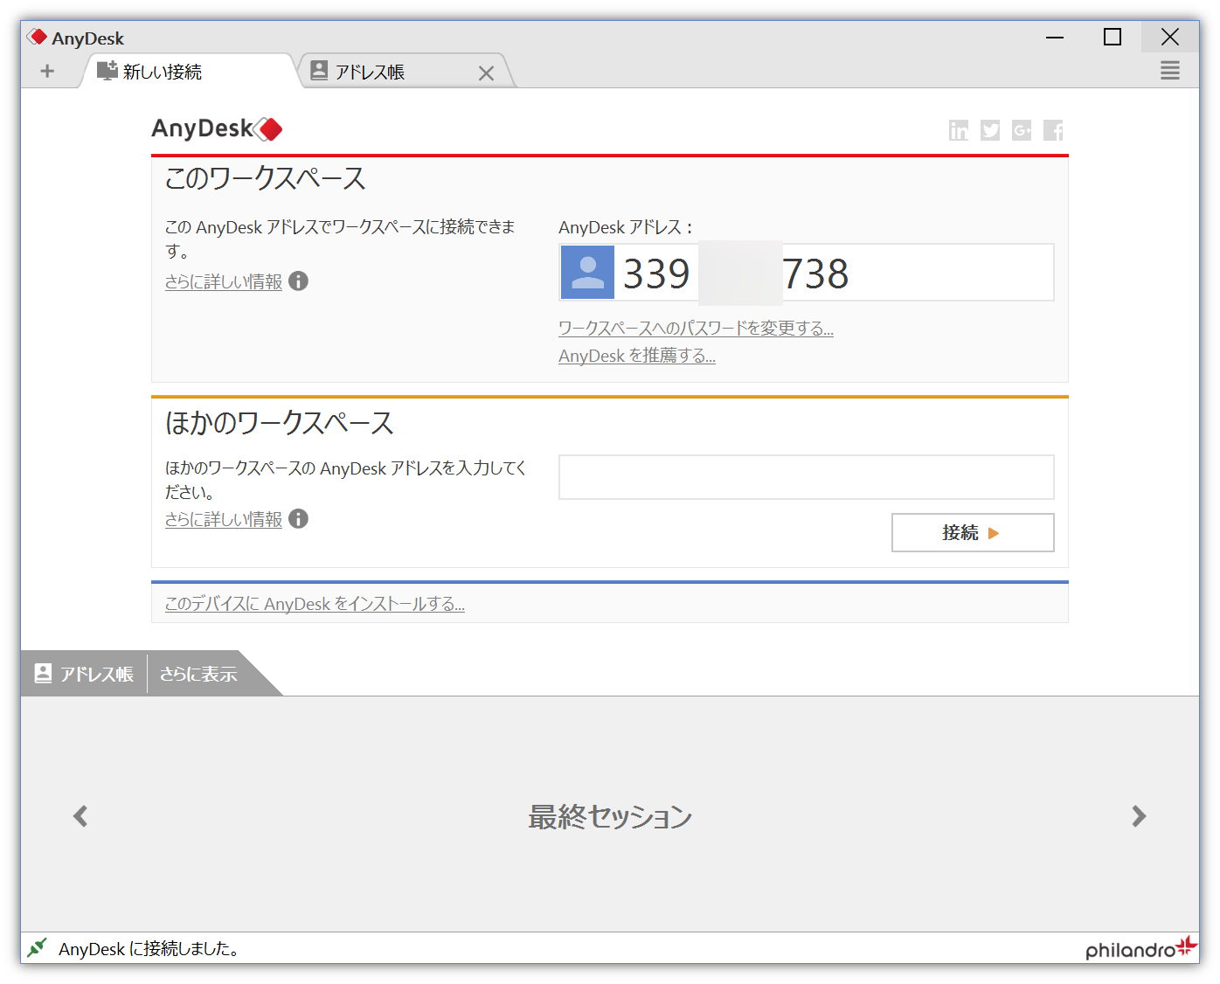Viewport: 1220px width, 984px height.
Task: Click the Facebook social icon
Action: click(x=1052, y=130)
